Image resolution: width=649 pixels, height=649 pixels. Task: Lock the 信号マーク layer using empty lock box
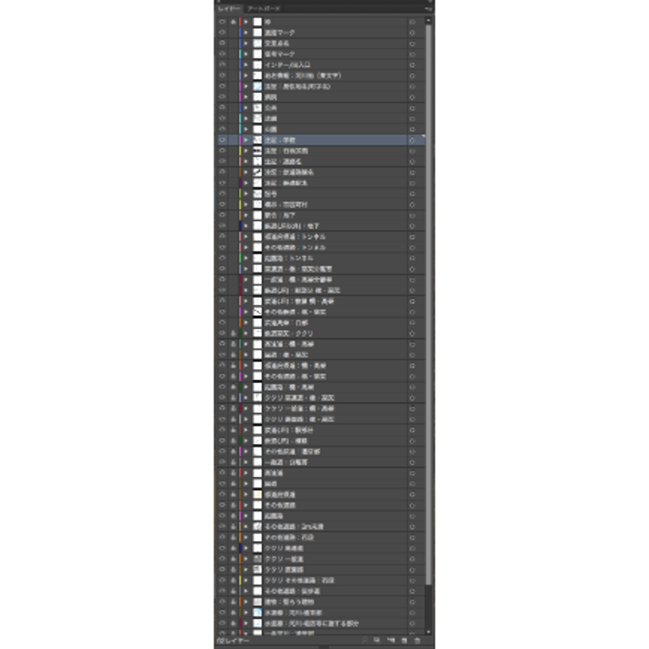pos(233,54)
